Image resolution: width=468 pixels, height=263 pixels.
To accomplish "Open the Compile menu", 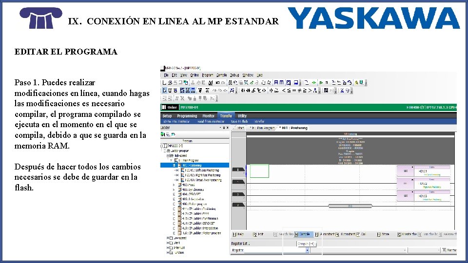I will [221, 75].
